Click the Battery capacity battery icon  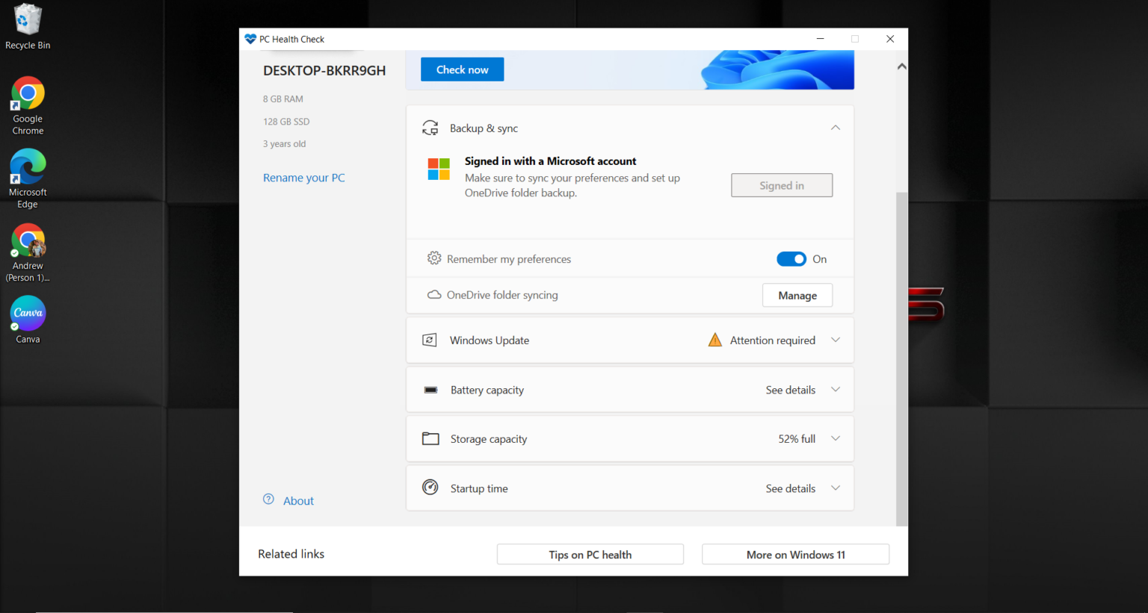(x=430, y=390)
